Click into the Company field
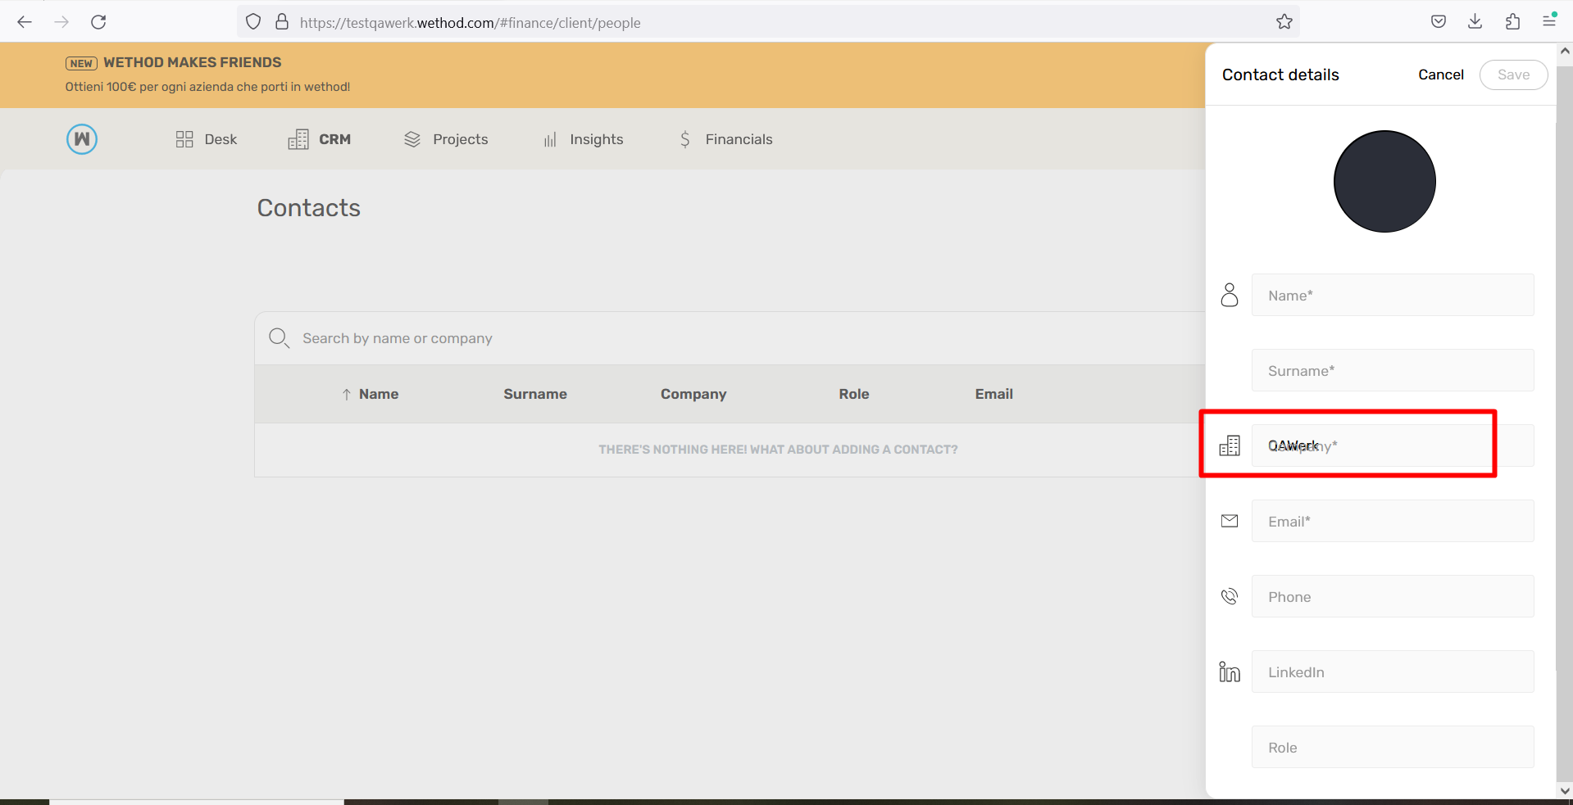Image resolution: width=1573 pixels, height=805 pixels. [x=1393, y=445]
